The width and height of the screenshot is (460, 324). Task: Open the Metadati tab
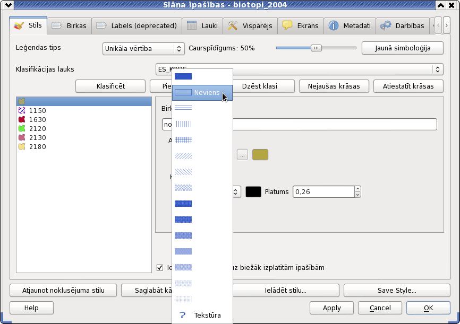coord(350,26)
